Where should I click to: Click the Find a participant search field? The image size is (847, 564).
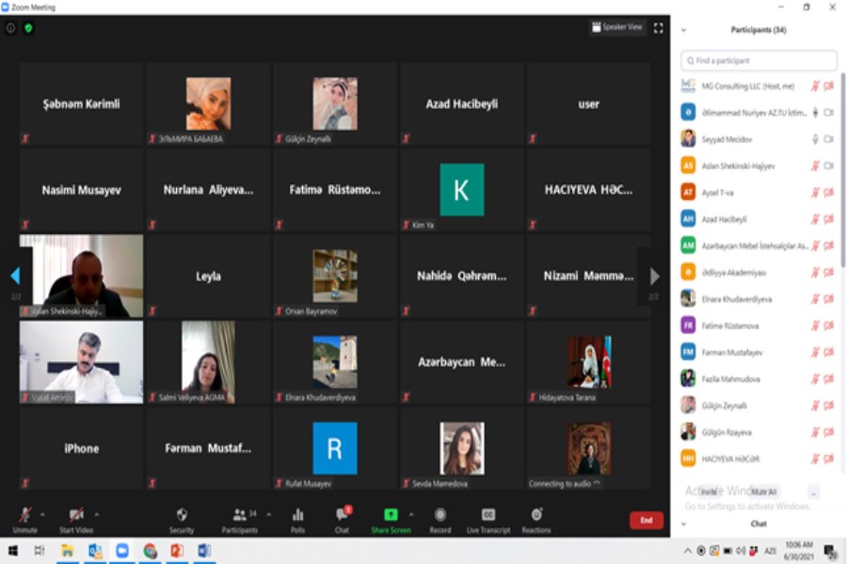coord(759,60)
